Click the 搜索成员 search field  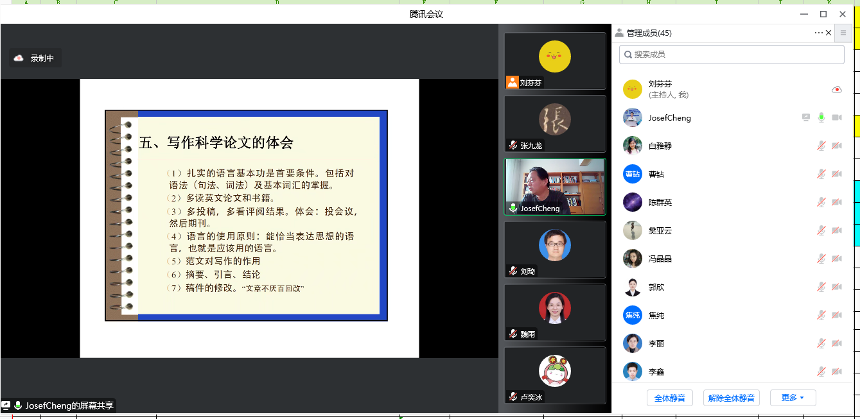pos(732,55)
